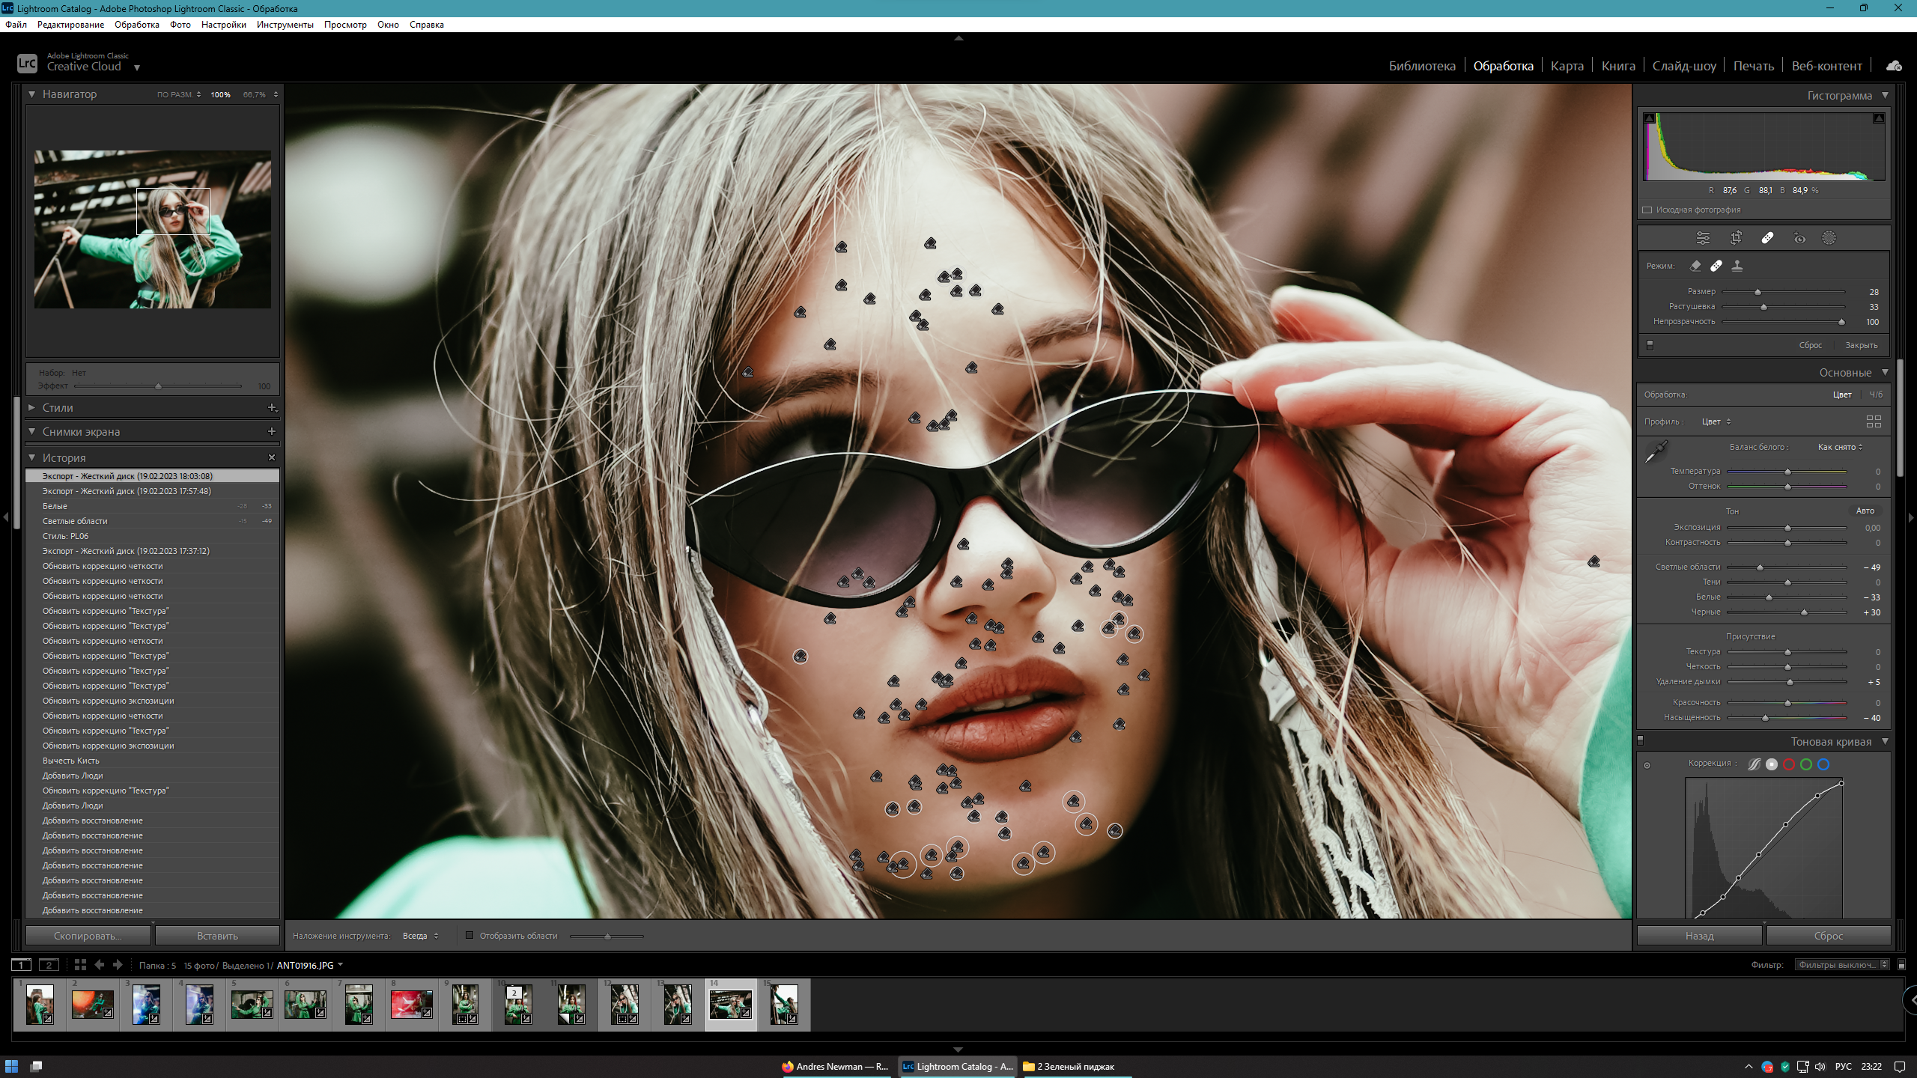This screenshot has width=1917, height=1078.
Task: Expand the Стили panel
Action: coord(32,407)
